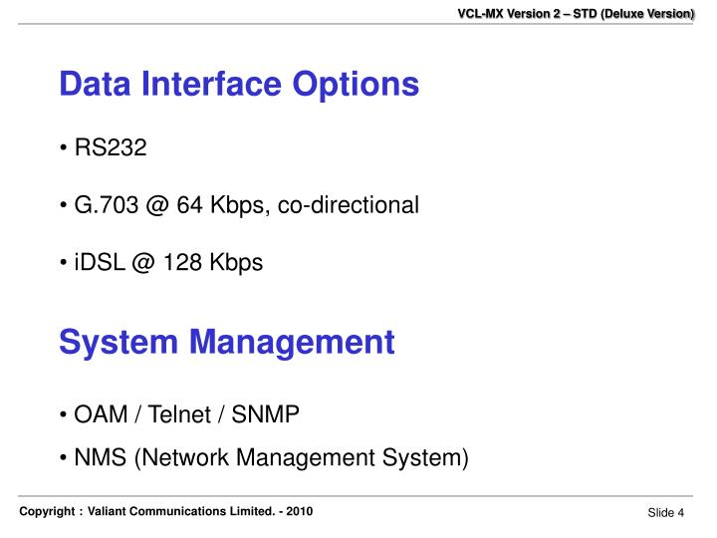Select the 'OAM / Telnet / SNMP' bullet

(x=186, y=414)
